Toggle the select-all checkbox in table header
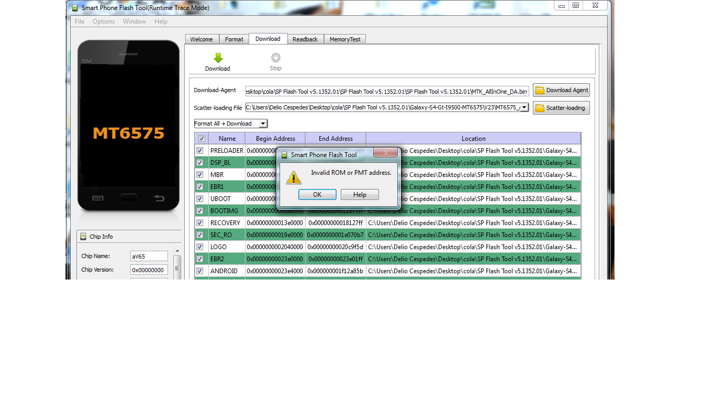This screenshot has height=402, width=715. click(x=202, y=139)
